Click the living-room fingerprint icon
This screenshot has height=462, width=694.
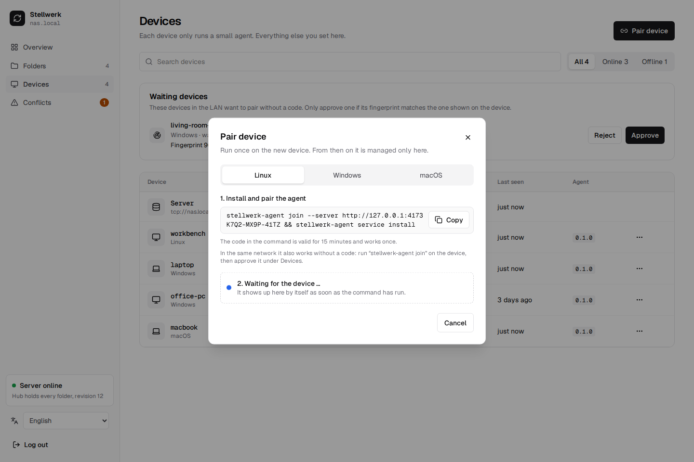[157, 135]
